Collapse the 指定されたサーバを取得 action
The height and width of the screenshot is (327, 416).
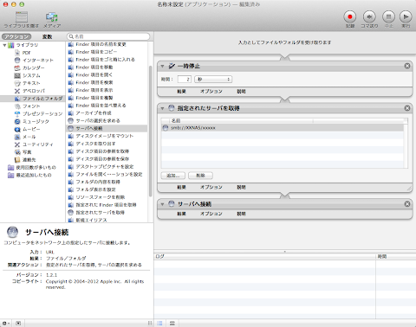point(162,108)
